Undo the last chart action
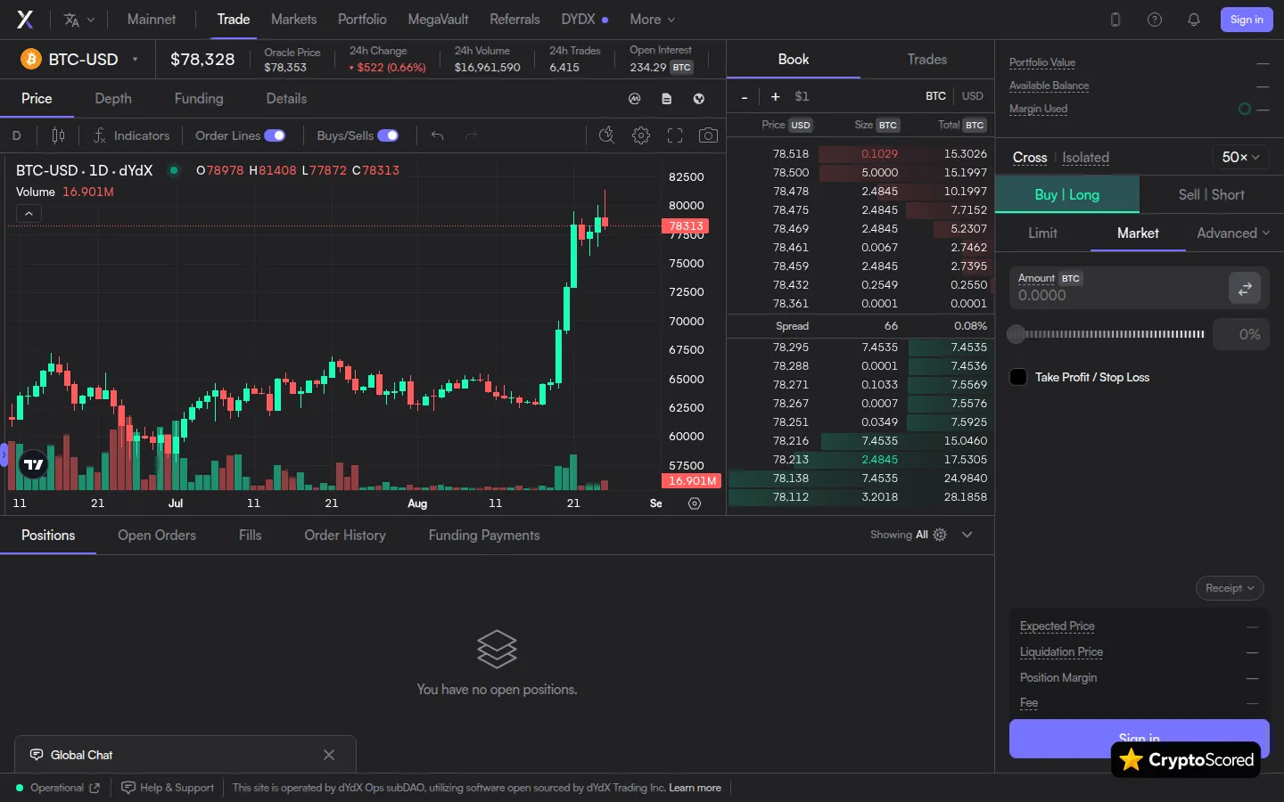1284x802 pixels. pyautogui.click(x=437, y=135)
